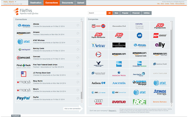188x117 pixels.
Task: Choose the Banana Republic tile
Action: [x=160, y=102]
